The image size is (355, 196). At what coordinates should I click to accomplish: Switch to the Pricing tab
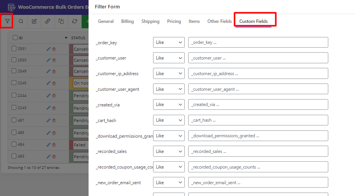[174, 21]
